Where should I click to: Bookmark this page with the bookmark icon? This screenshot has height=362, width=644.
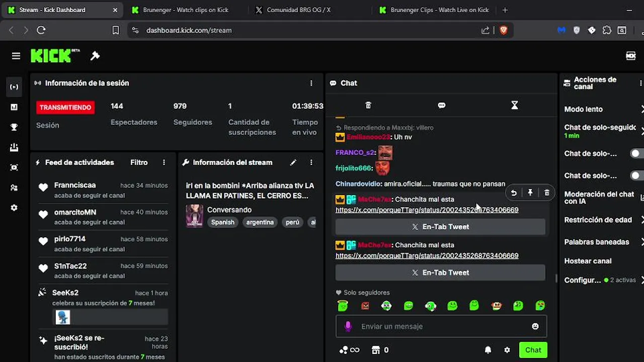click(115, 30)
